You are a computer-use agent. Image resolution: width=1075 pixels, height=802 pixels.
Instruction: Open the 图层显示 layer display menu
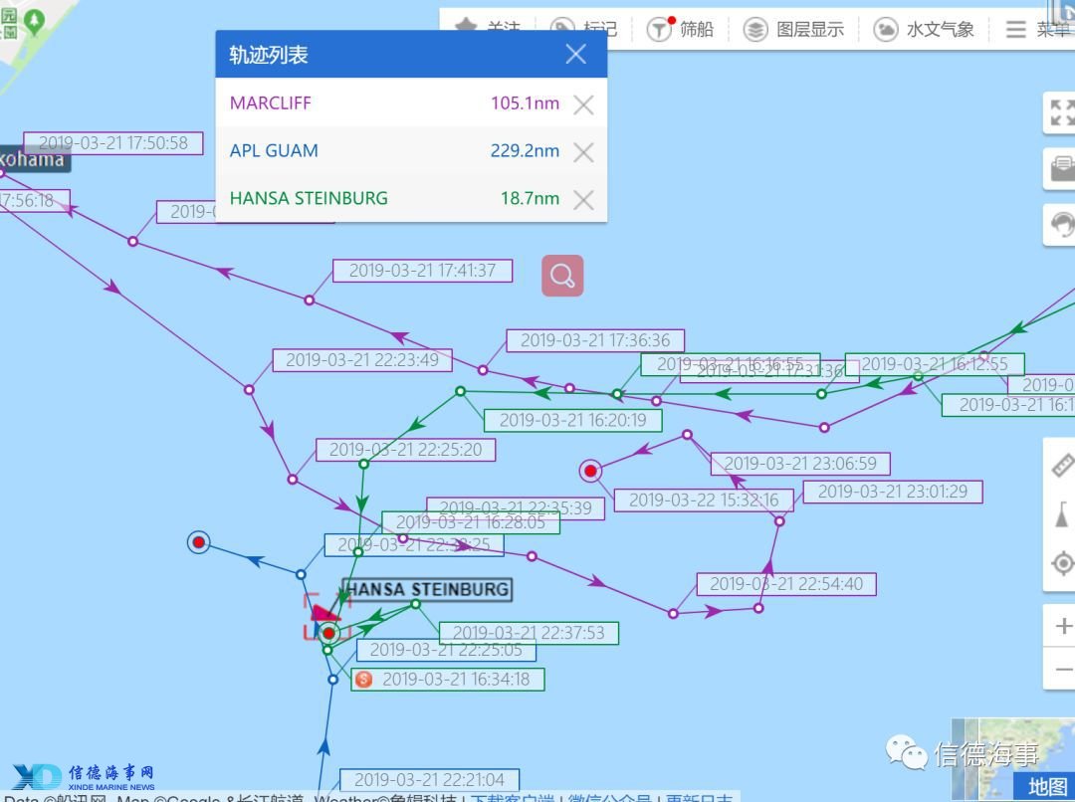(x=794, y=30)
